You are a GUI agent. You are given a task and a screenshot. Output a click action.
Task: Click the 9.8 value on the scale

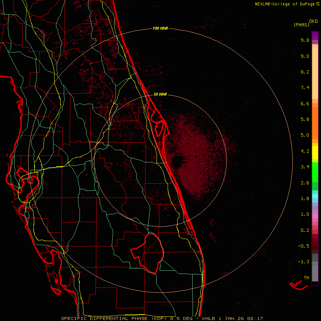(305, 40)
